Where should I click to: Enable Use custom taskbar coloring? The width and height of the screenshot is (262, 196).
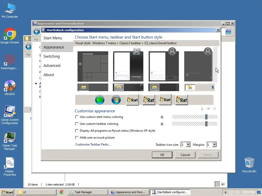point(77,124)
